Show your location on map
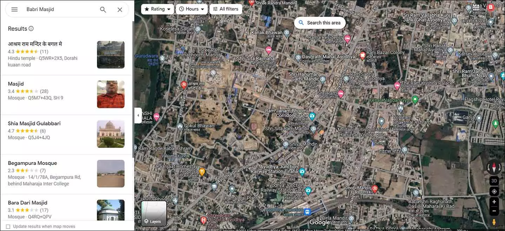 494,191
